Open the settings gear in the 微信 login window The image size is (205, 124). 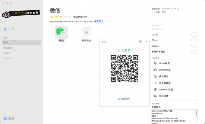tap(140, 41)
